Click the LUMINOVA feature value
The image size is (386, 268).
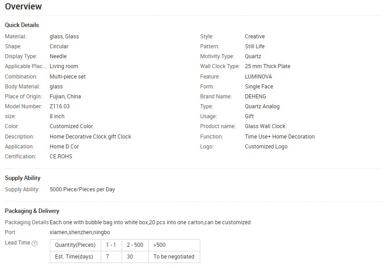(x=258, y=77)
